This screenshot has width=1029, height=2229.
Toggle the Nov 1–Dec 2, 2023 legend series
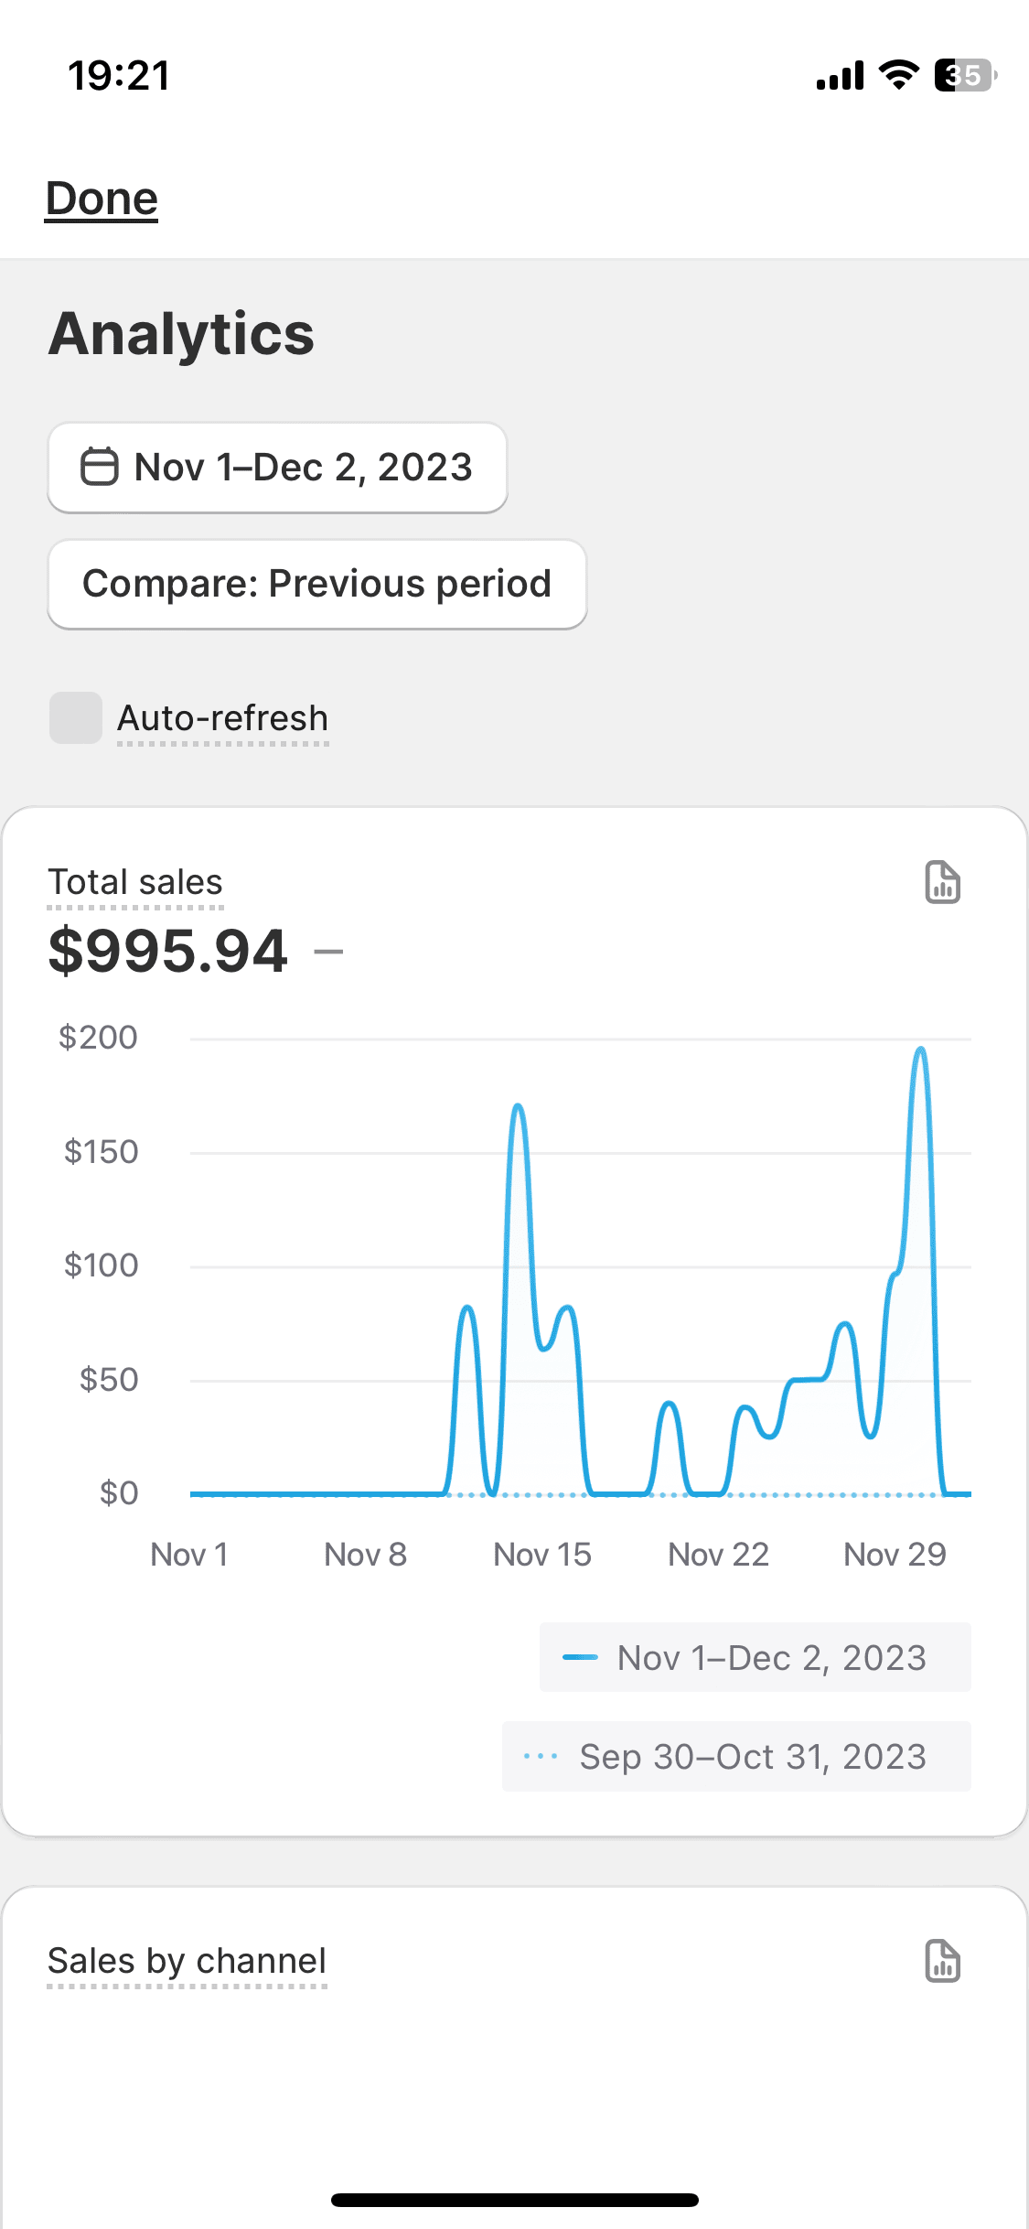pyautogui.click(x=755, y=1657)
